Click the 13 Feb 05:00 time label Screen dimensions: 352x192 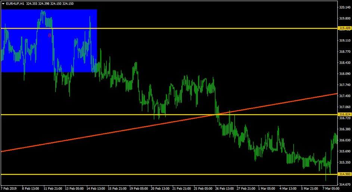tap(74, 189)
